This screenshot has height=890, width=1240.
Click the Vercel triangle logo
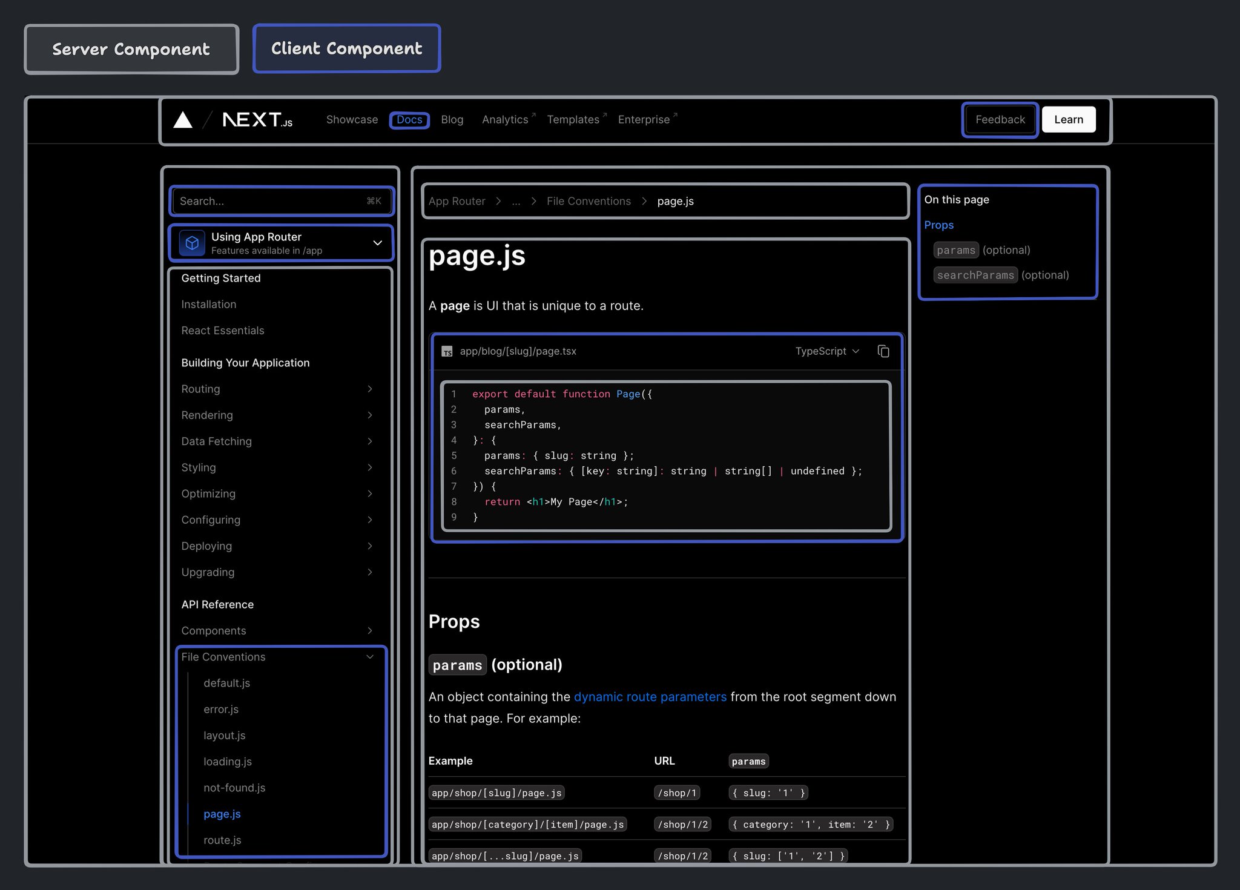(x=183, y=120)
